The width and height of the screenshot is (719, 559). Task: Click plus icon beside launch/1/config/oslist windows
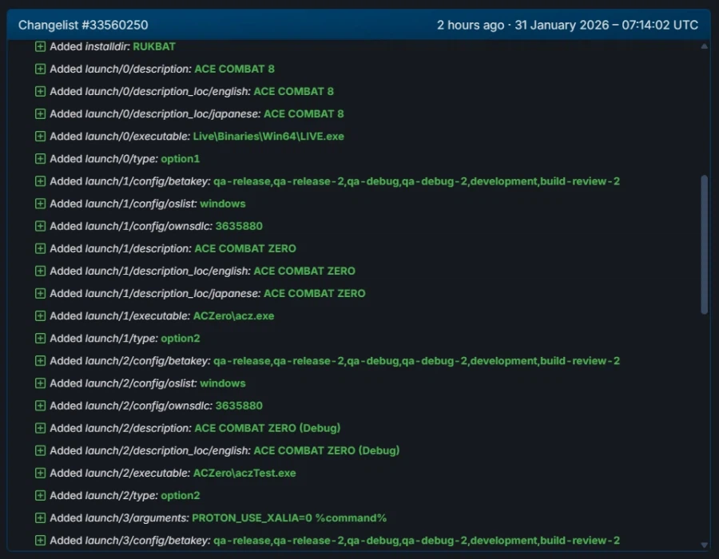pyautogui.click(x=40, y=204)
